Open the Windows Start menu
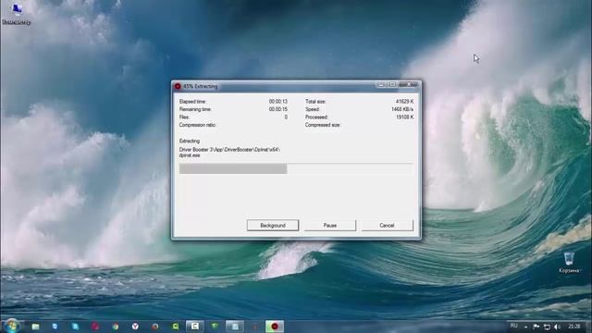592x333 pixels. 12,326
